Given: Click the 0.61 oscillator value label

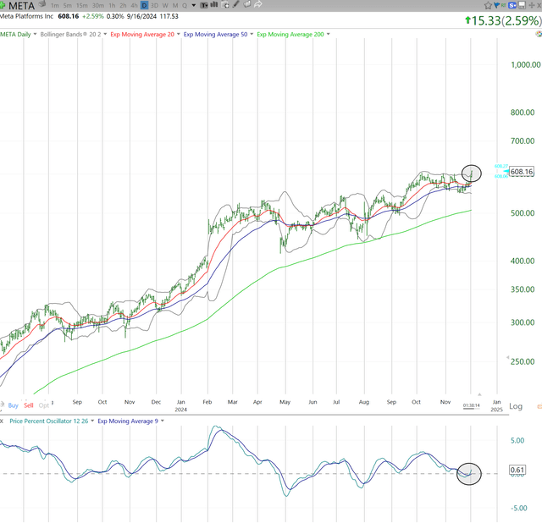Looking at the screenshot, I should click(x=517, y=470).
